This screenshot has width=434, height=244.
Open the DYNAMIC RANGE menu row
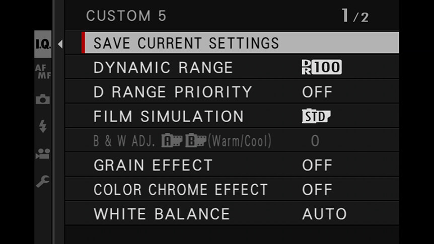pyautogui.click(x=232, y=67)
